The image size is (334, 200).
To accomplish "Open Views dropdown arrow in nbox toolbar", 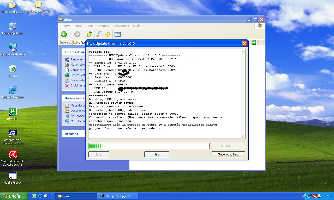I will click(x=122, y=34).
